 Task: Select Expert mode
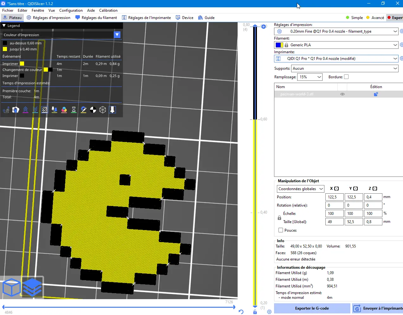[395, 18]
